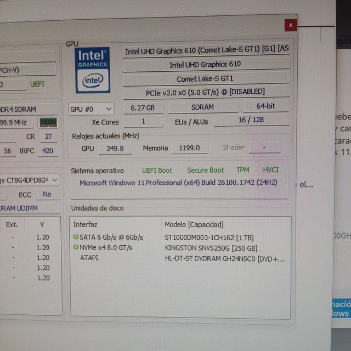Click the Memoria clock value 1199.0

189,148
